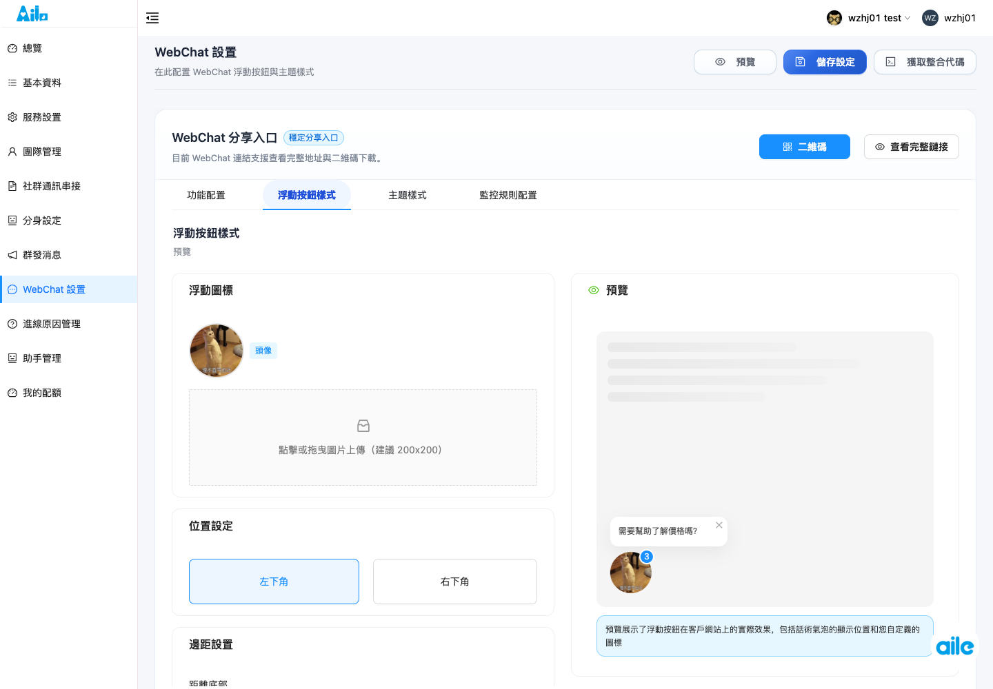Open the 監控規則配置 tab
Image resolution: width=993 pixels, height=689 pixels.
coord(508,195)
